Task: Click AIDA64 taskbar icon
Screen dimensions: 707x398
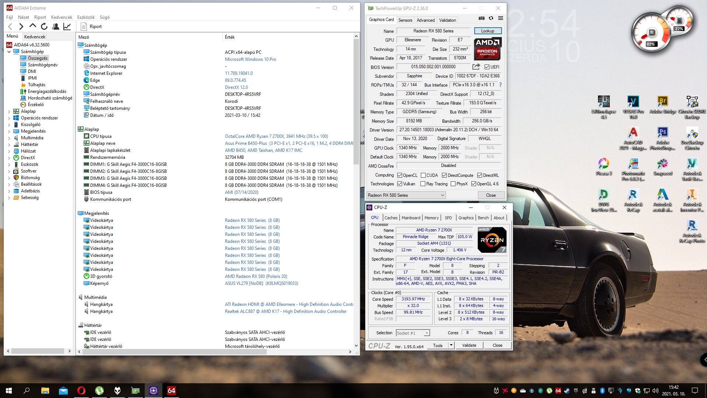Action: pyautogui.click(x=172, y=391)
